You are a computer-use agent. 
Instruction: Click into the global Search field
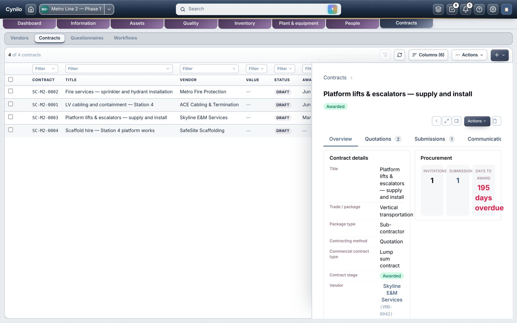258,9
